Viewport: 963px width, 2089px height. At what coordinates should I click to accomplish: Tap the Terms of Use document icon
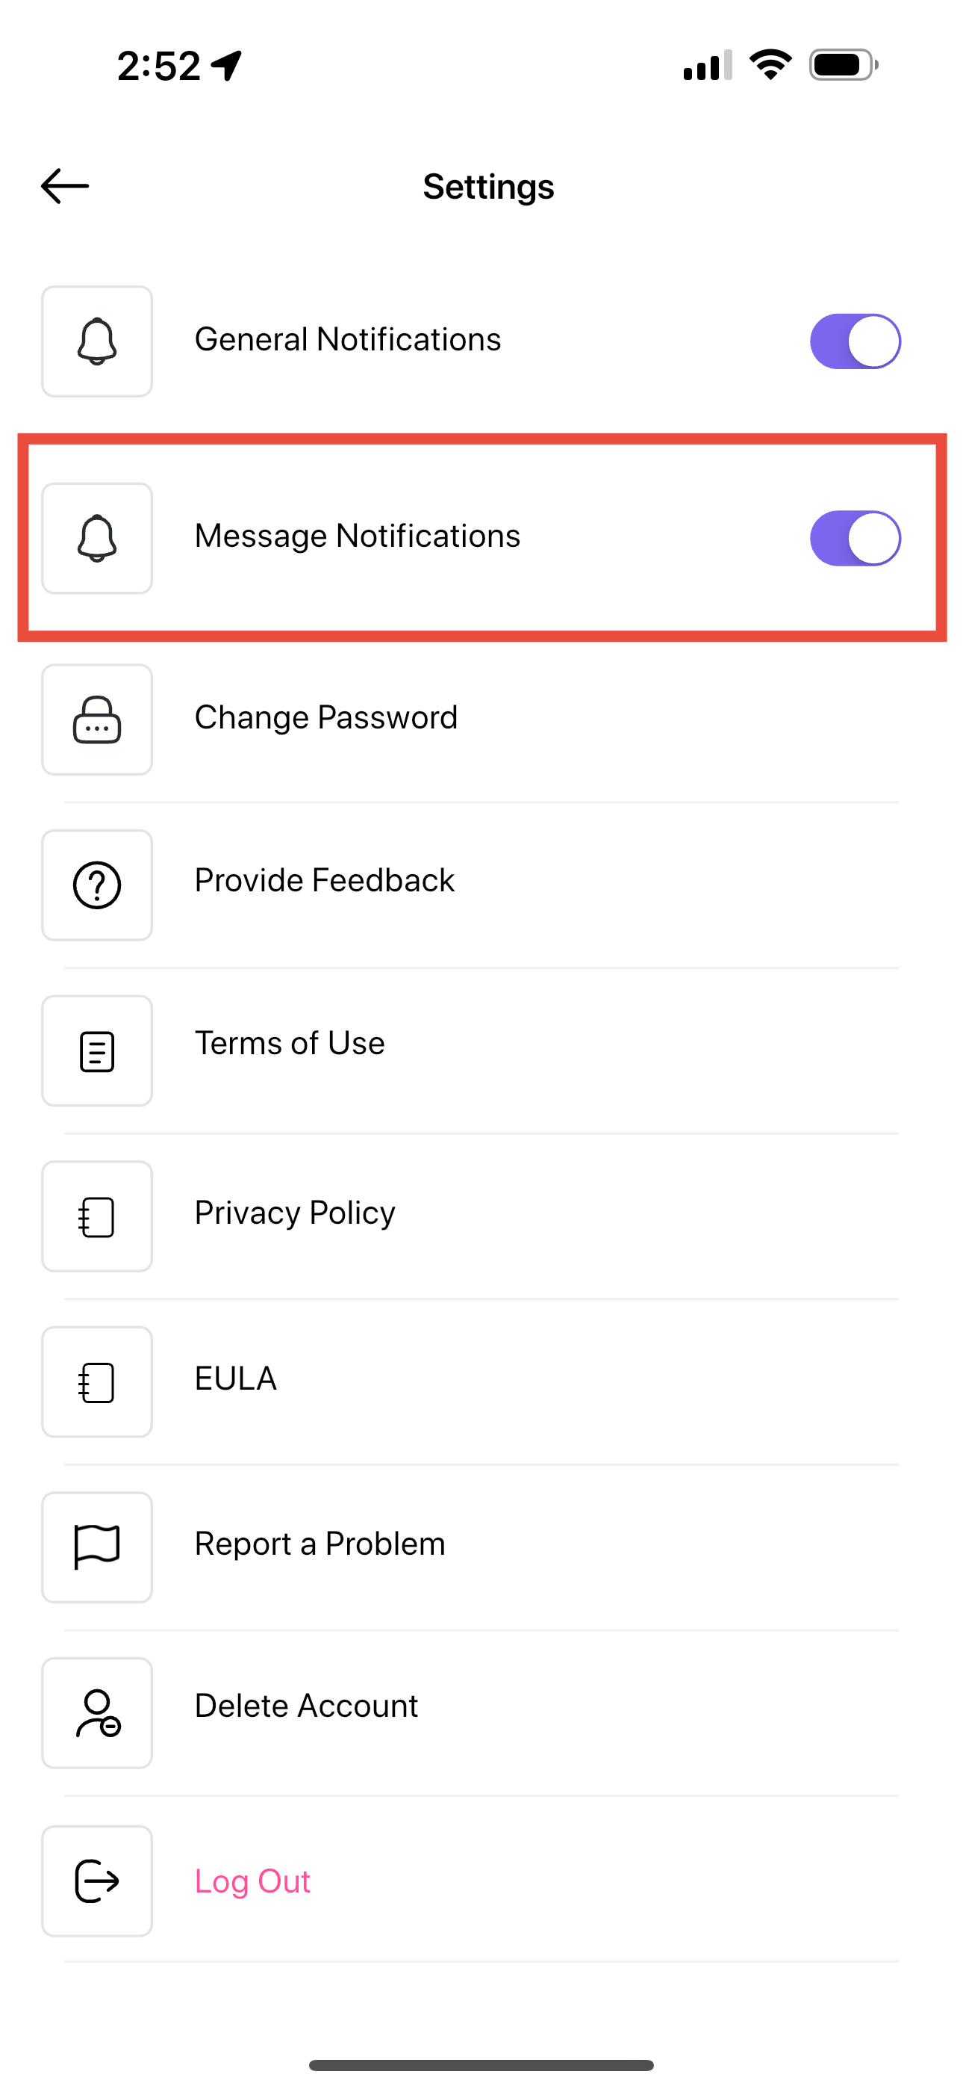point(97,1051)
